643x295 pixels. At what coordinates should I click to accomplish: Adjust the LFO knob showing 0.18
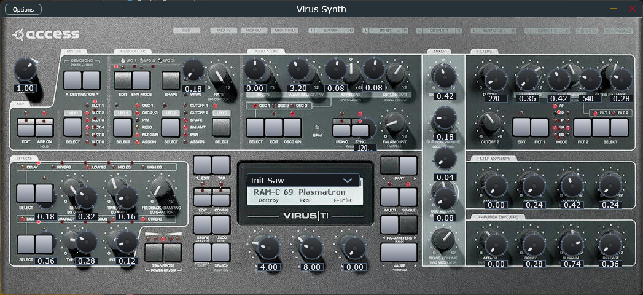[x=192, y=69]
